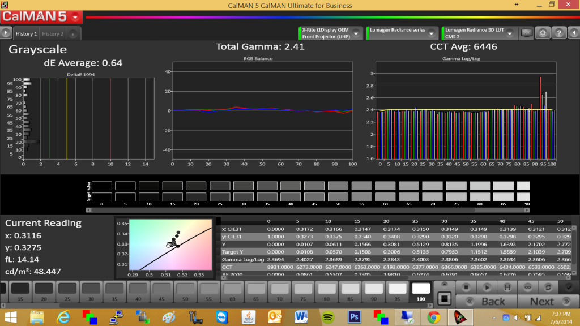Click the Actual swatch above label 50
Image resolution: width=580 pixels, height=326 pixels.
click(338, 186)
